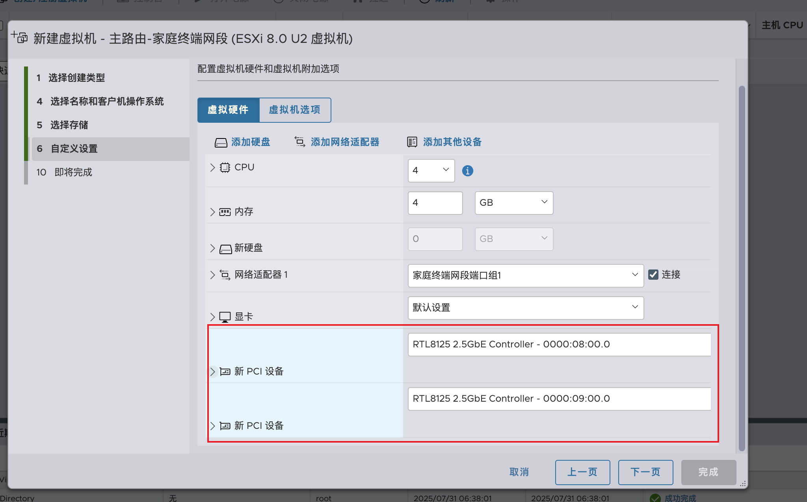Click the CPU info icon

tap(467, 171)
